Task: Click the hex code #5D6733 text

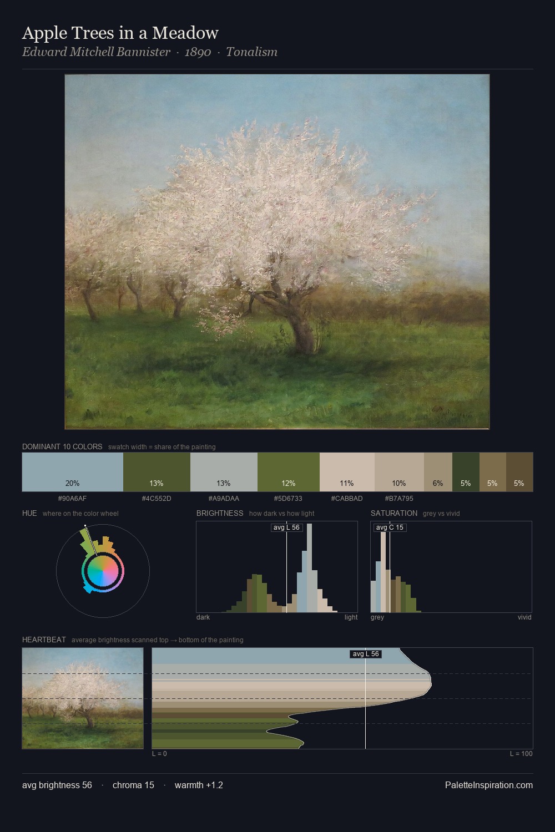Action: click(x=289, y=499)
